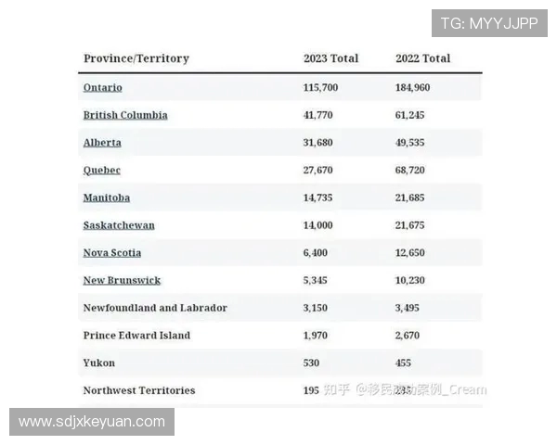The height and width of the screenshot is (445, 557).
Task: Open the Nova Scotia link
Action: pyautogui.click(x=112, y=253)
